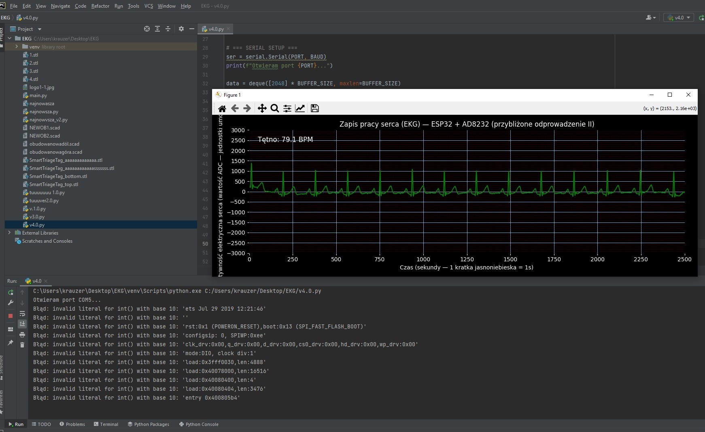Select main.py in project tree

point(38,95)
